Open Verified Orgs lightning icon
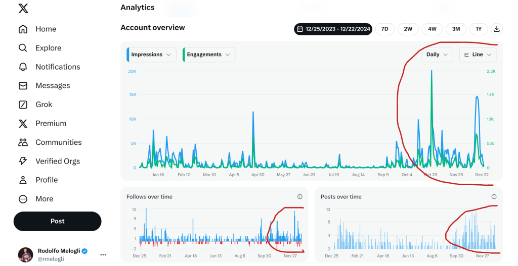The height and width of the screenshot is (266, 518). point(23,161)
